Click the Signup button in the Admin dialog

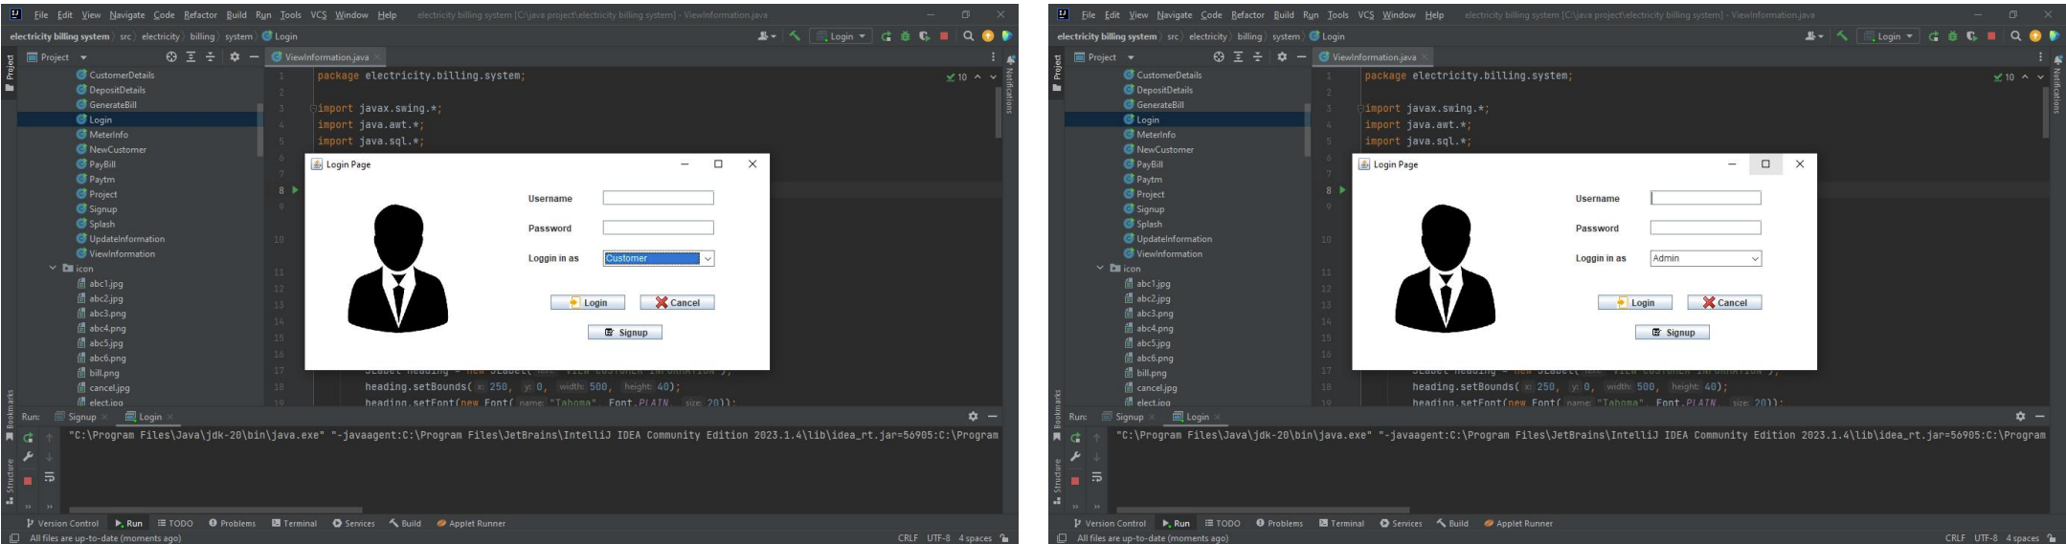point(1673,333)
